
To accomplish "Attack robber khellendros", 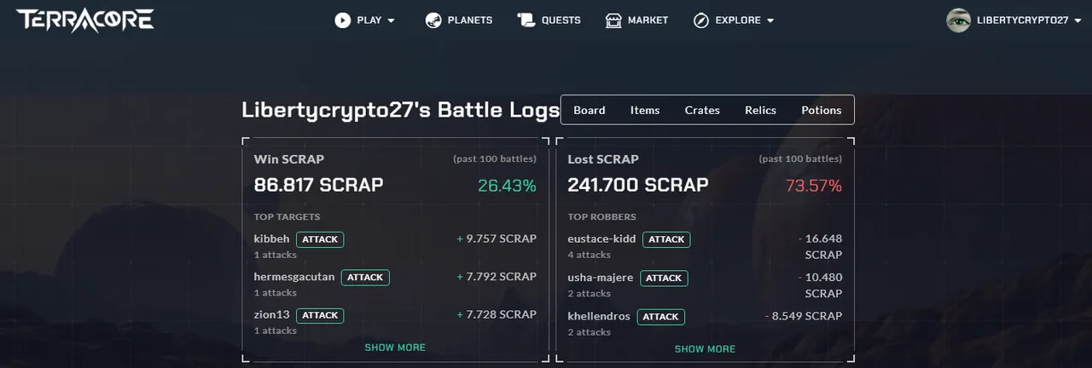I will (660, 316).
